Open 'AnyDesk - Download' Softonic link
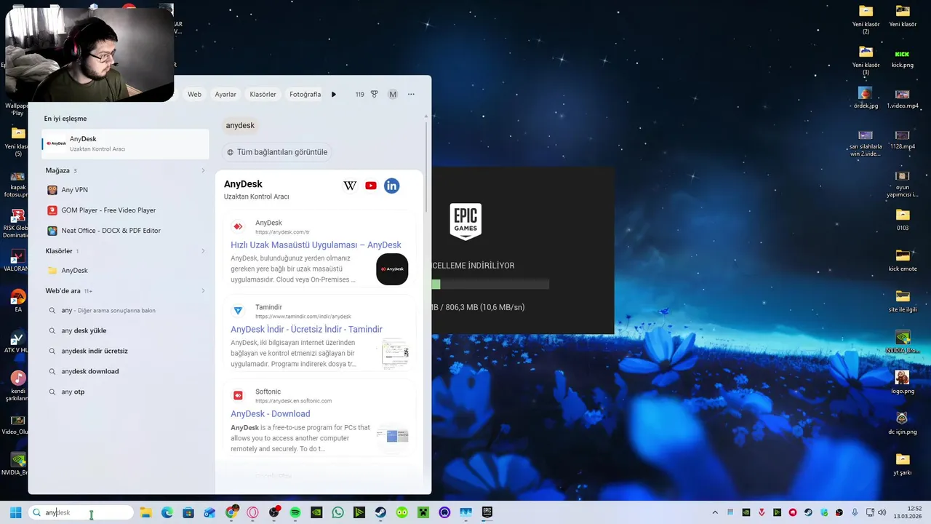This screenshot has height=524, width=931. [271, 414]
